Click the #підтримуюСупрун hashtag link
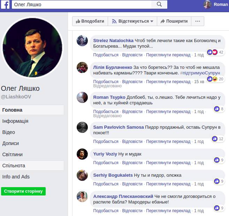 pos(200,73)
